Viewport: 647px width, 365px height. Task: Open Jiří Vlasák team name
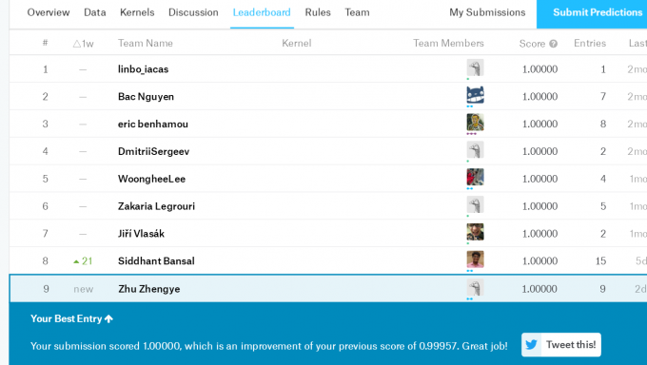pyautogui.click(x=141, y=234)
